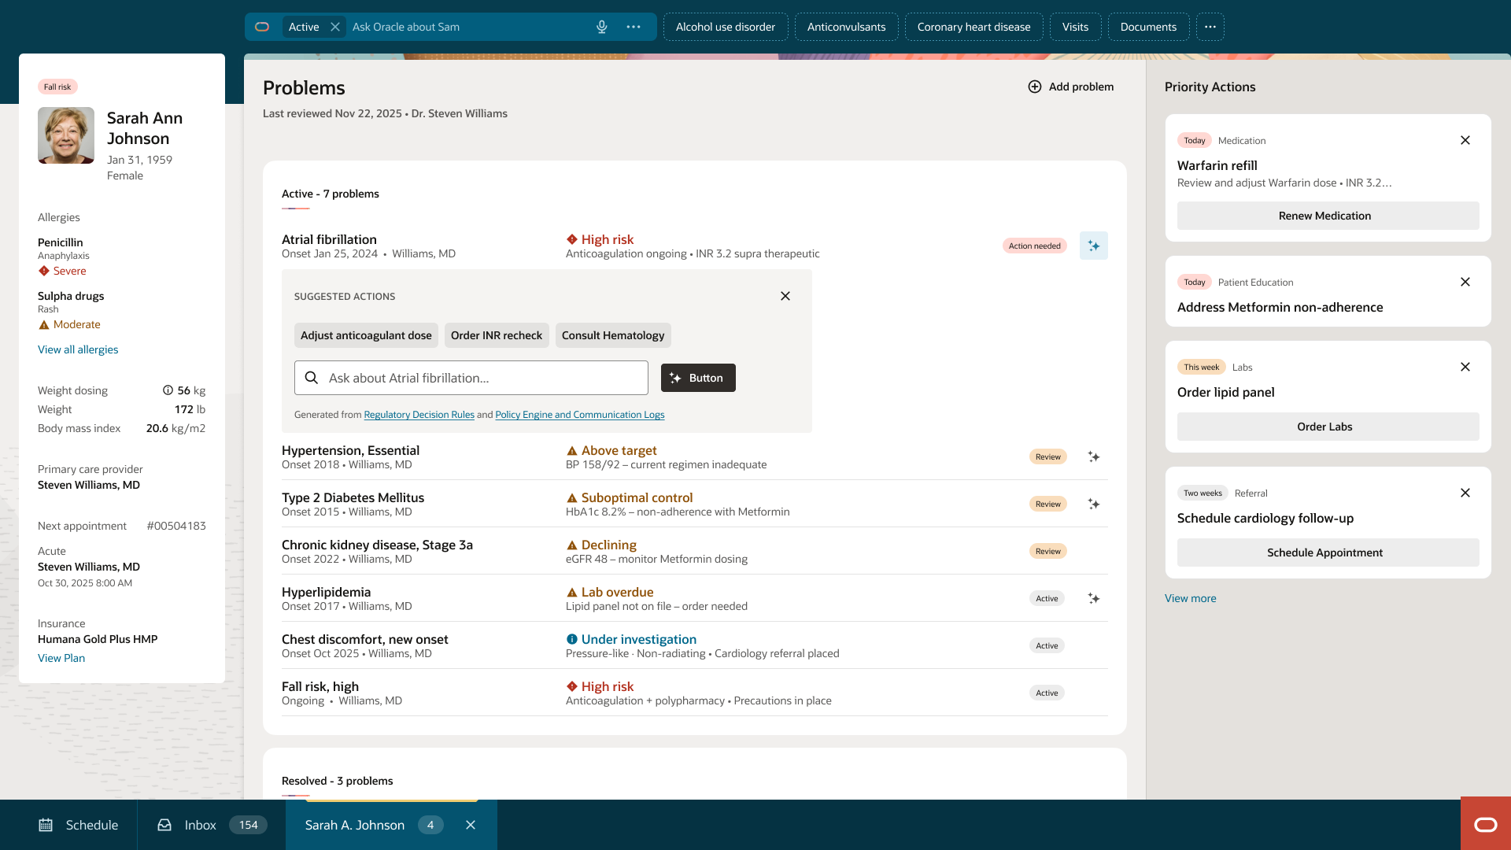Toggle AI sparkle for Atrial fibrillation row
Image resolution: width=1511 pixels, height=850 pixels.
(1094, 246)
